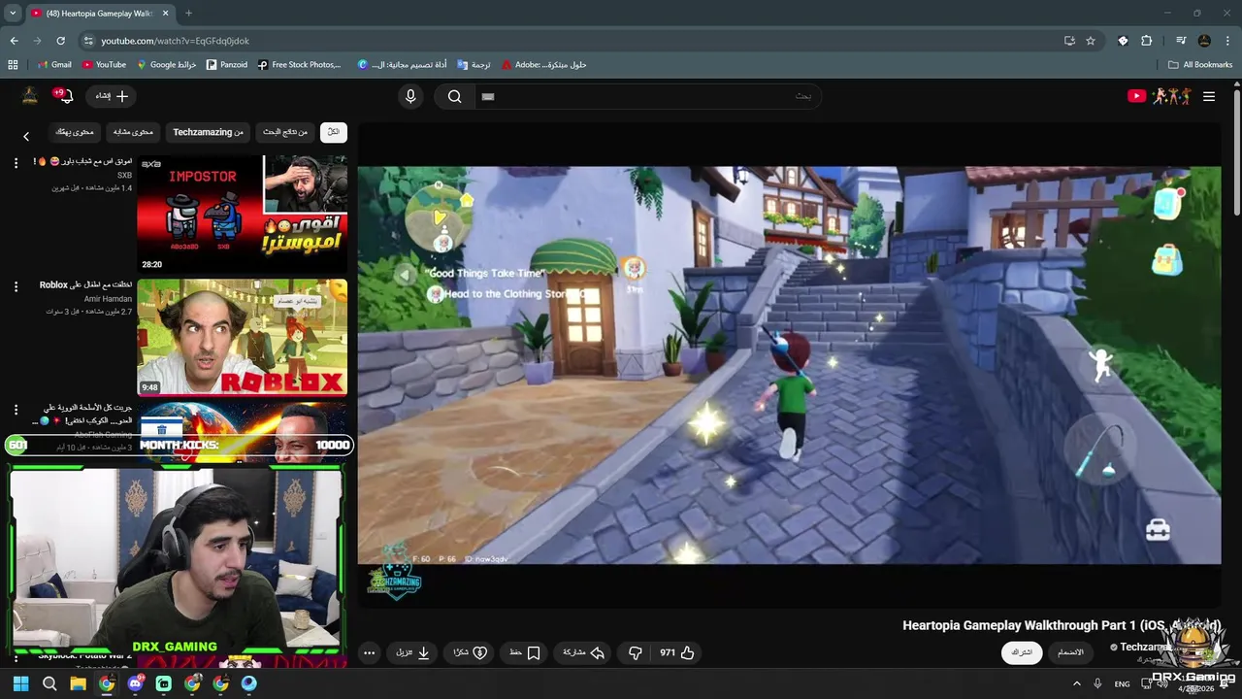Click the video player to pause playback
Image resolution: width=1242 pixels, height=699 pixels.
(x=789, y=365)
